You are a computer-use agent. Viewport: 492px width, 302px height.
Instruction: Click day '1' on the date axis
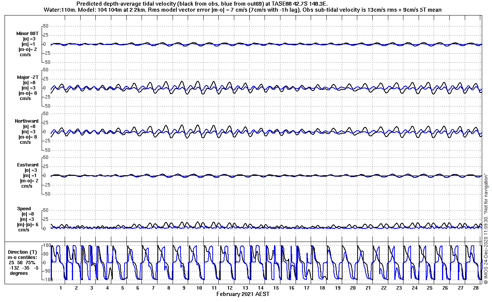[61, 288]
